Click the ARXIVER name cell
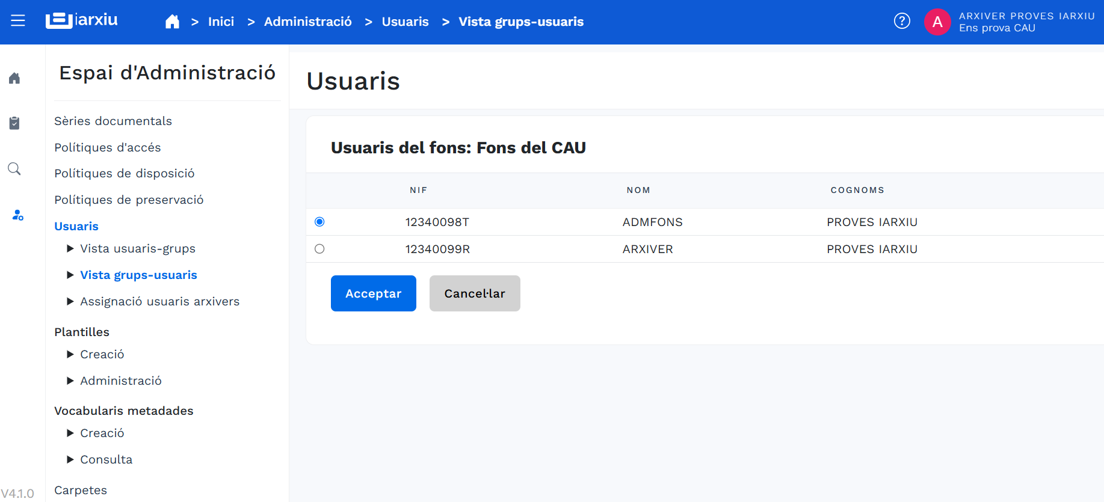The height and width of the screenshot is (502, 1104). [648, 249]
